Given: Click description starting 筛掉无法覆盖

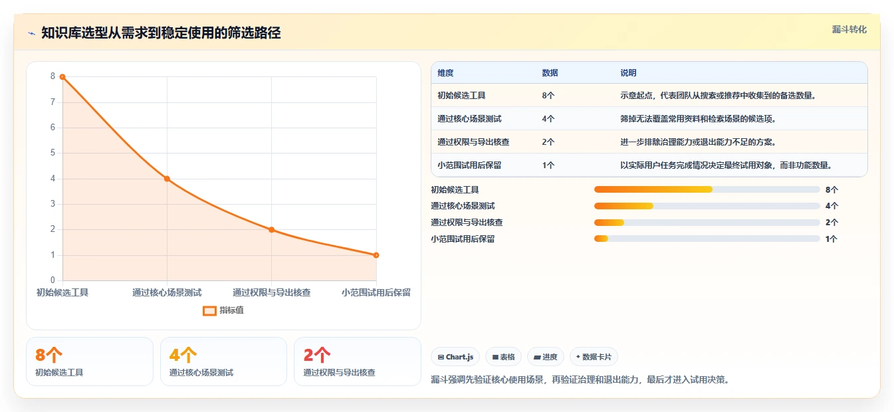Looking at the screenshot, I should pos(699,119).
